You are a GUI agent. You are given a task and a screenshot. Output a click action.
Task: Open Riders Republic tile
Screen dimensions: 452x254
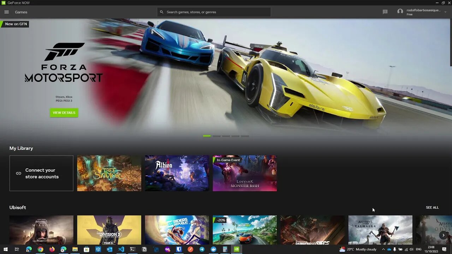coord(177,230)
